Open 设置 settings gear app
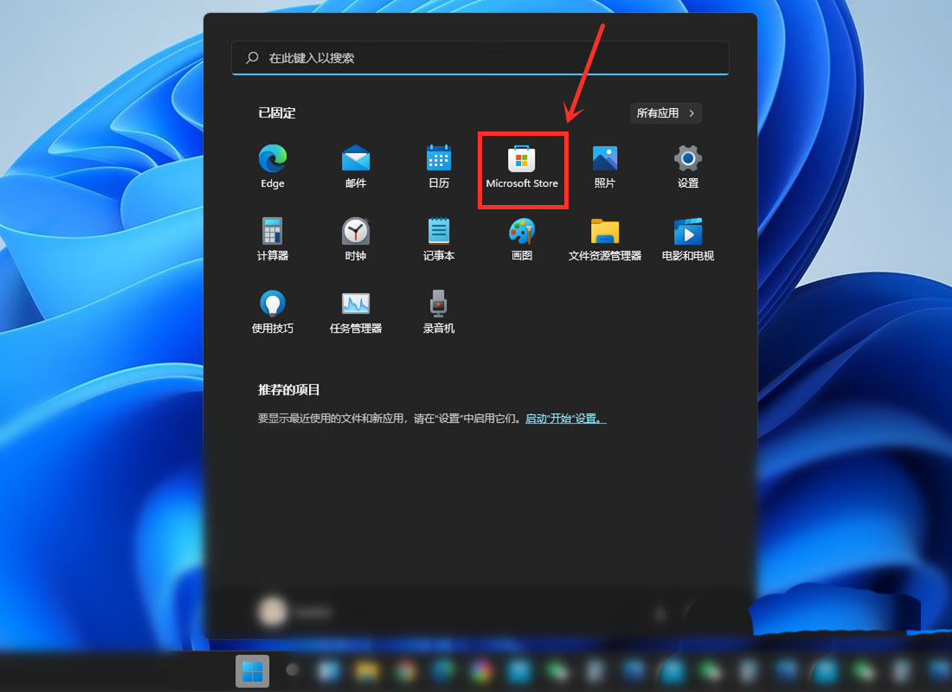The image size is (952, 692). pos(688,166)
